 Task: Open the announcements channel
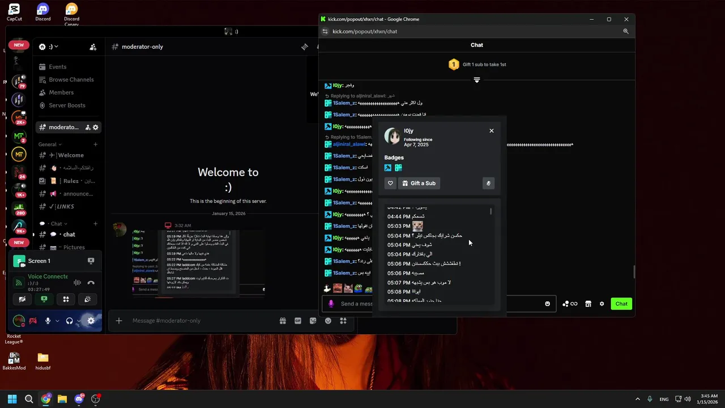(69, 194)
